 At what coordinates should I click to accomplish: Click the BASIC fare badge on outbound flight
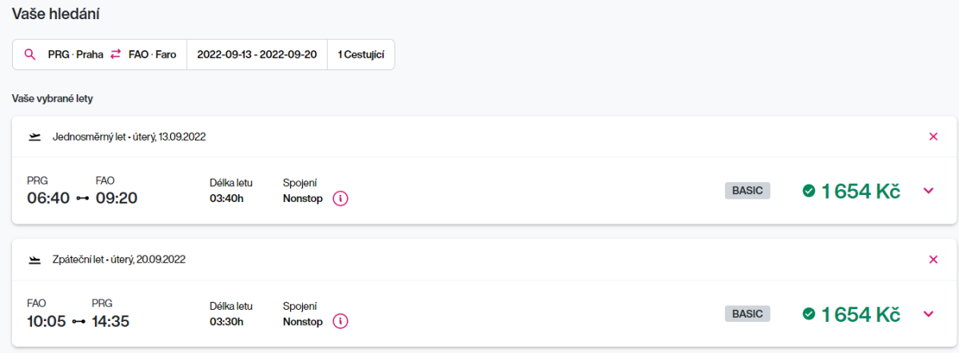pos(747,191)
